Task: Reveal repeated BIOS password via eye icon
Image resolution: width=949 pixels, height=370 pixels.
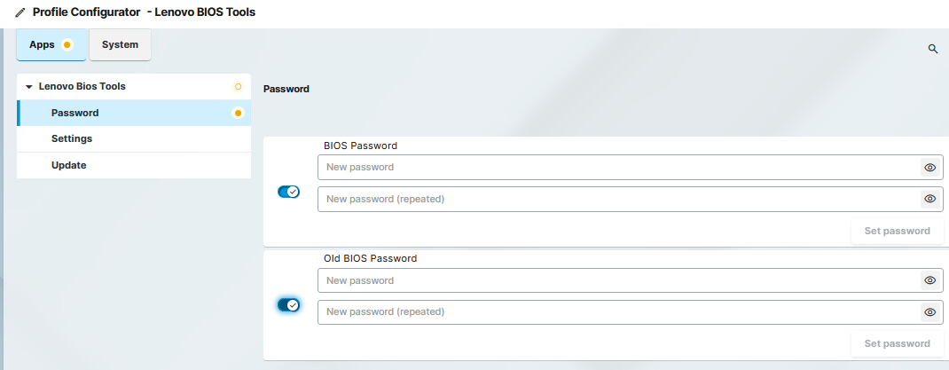Action: (x=929, y=199)
